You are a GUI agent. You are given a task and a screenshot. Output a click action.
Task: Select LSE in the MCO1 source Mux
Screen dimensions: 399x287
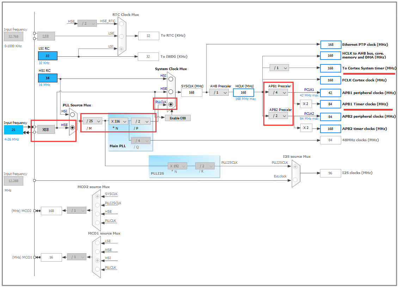pyautogui.click(x=98, y=243)
